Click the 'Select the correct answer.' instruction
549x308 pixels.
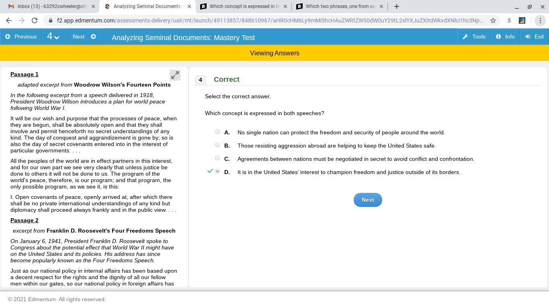(x=238, y=96)
